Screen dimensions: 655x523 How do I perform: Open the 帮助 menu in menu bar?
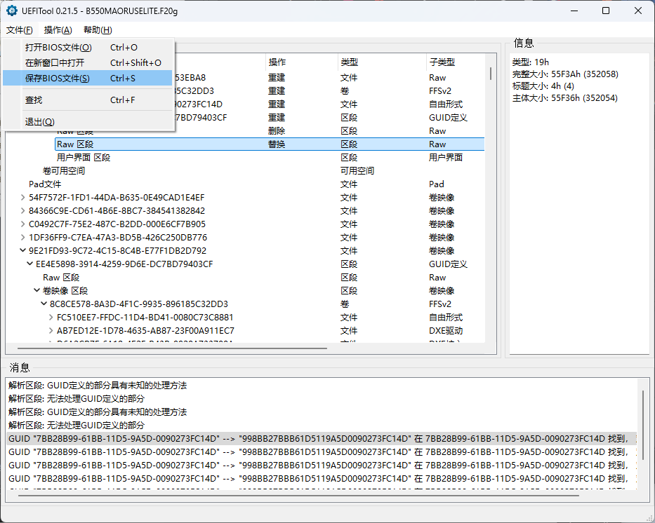point(97,30)
